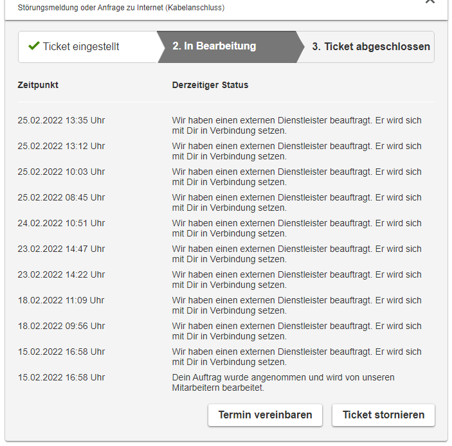Image resolution: width=452 pixels, height=446 pixels.
Task: Select the 25.02.2022 13:35 Uhr entry
Action: point(61,120)
